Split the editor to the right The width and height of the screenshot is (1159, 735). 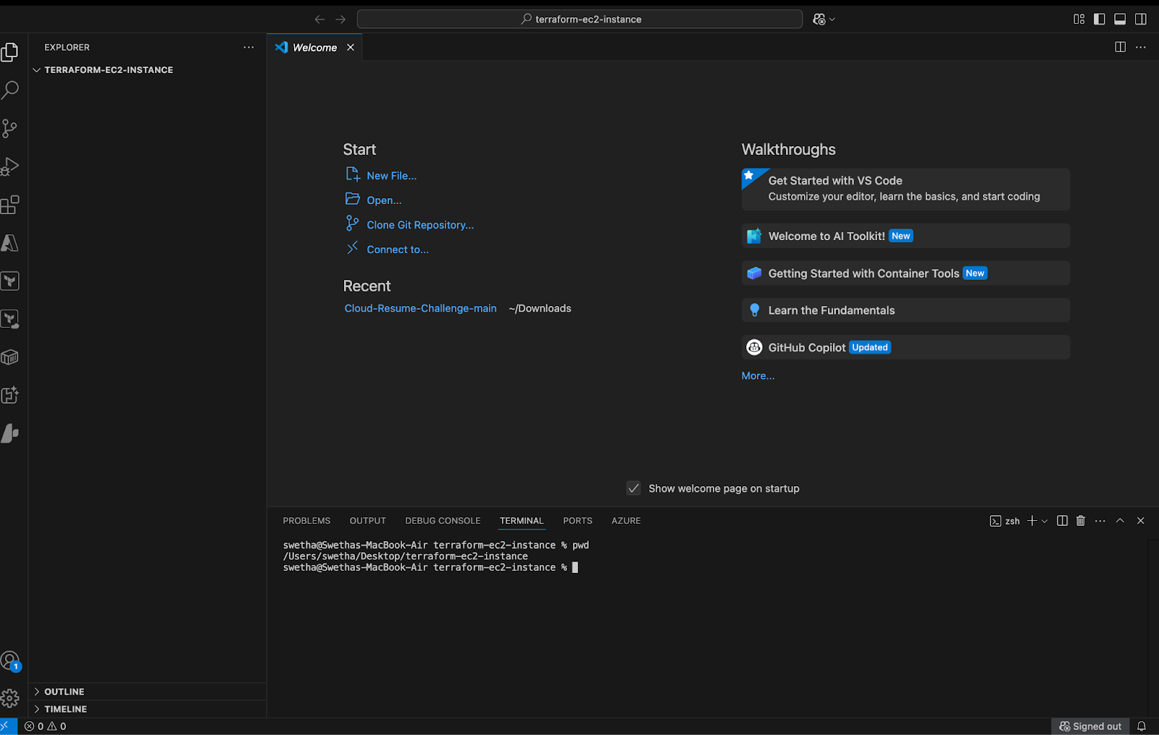click(1120, 47)
